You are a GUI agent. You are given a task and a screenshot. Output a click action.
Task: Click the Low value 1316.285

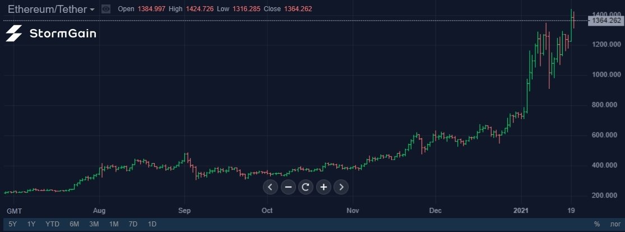point(247,9)
